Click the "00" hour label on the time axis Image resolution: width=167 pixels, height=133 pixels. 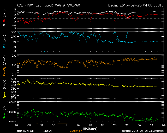click(x=139, y=125)
